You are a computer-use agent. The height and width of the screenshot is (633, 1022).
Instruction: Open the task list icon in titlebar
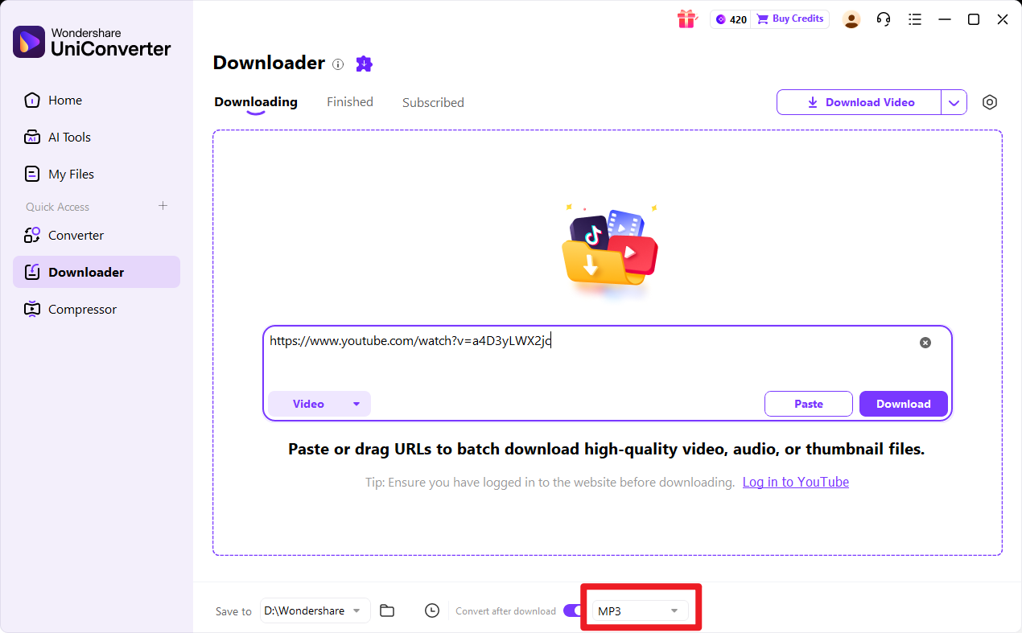tap(915, 18)
